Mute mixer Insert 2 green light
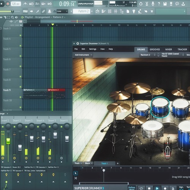The width and height of the screenshot is (190, 190). 14,127
